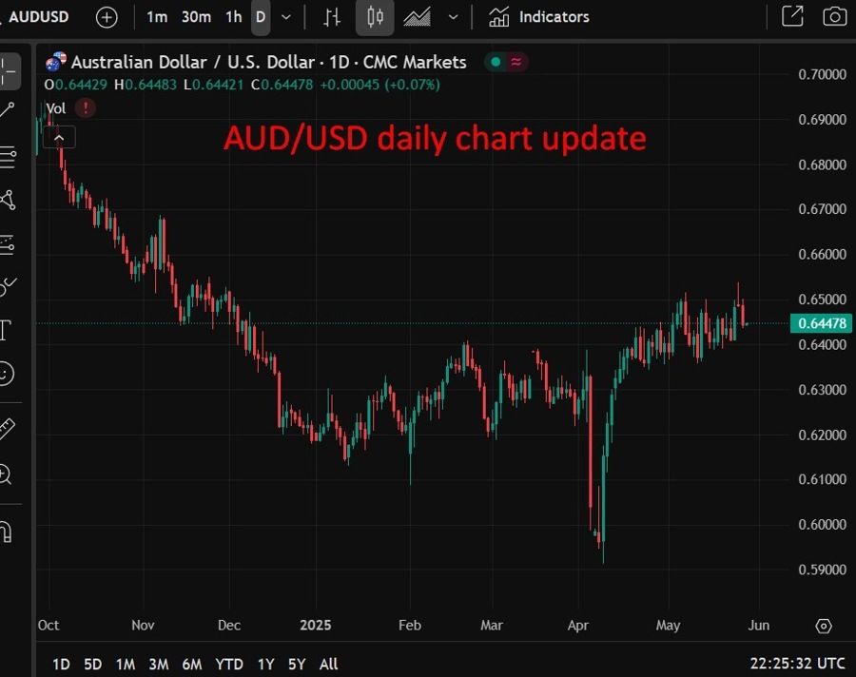The image size is (856, 677).
Task: Take a snapshot with the camera icon
Action: [x=834, y=17]
